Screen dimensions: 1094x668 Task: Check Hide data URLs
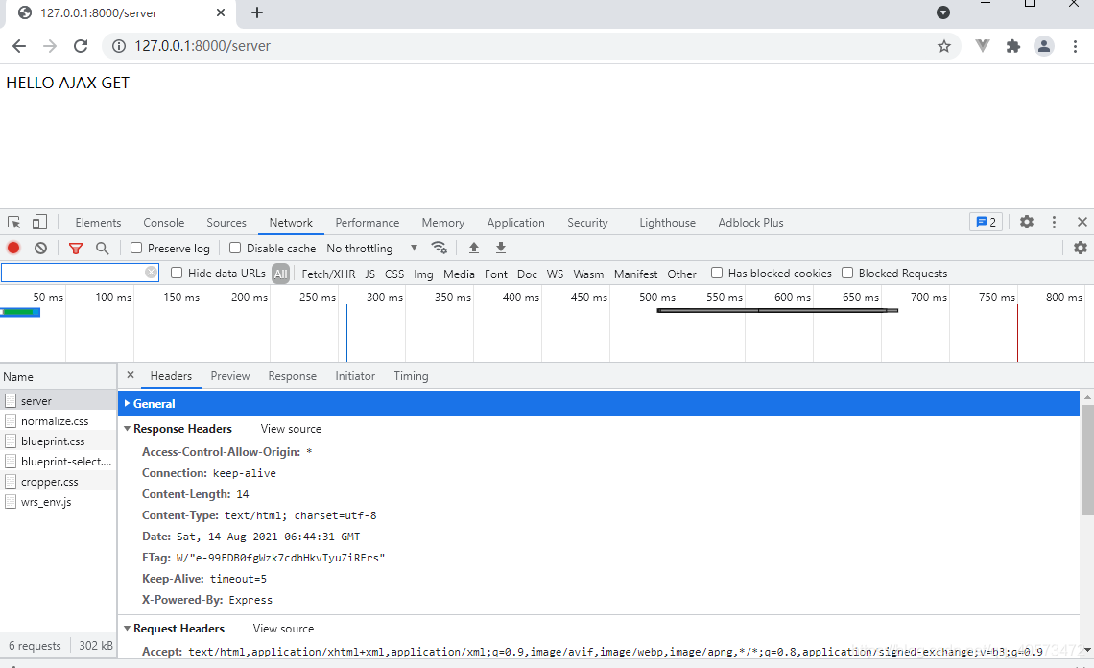[x=177, y=273]
